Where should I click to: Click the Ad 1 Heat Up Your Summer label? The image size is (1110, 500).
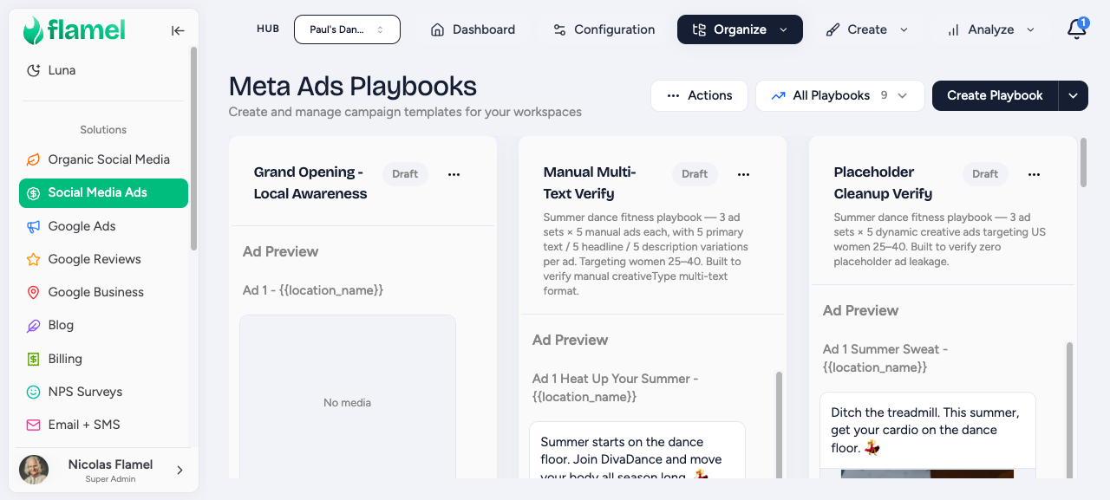point(615,387)
